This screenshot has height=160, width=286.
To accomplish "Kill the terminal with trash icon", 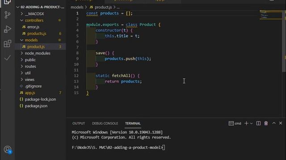I will click(266, 124).
